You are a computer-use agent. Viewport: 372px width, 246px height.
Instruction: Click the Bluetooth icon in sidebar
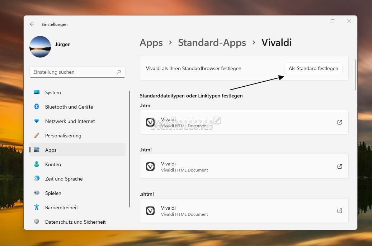point(37,106)
